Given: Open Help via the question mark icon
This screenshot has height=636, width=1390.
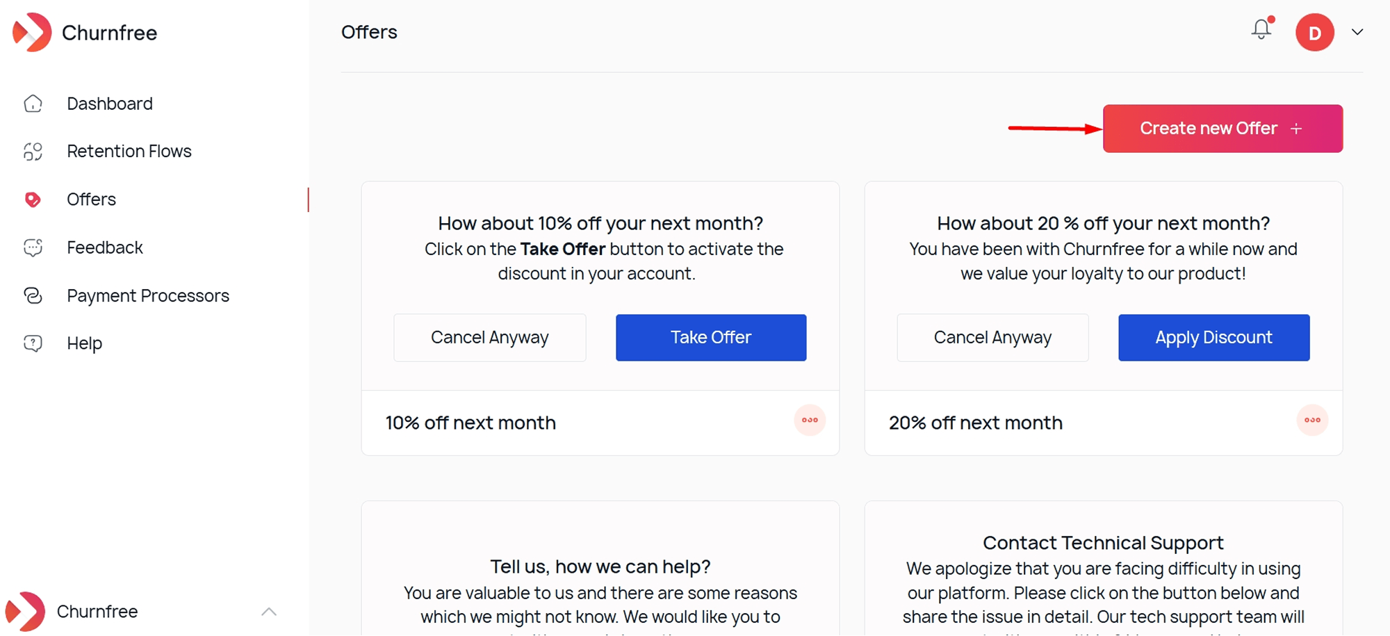Looking at the screenshot, I should click(32, 343).
